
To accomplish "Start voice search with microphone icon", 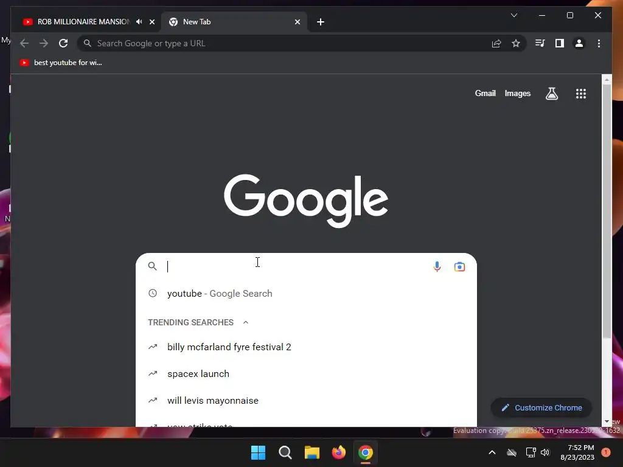I will click(x=437, y=266).
